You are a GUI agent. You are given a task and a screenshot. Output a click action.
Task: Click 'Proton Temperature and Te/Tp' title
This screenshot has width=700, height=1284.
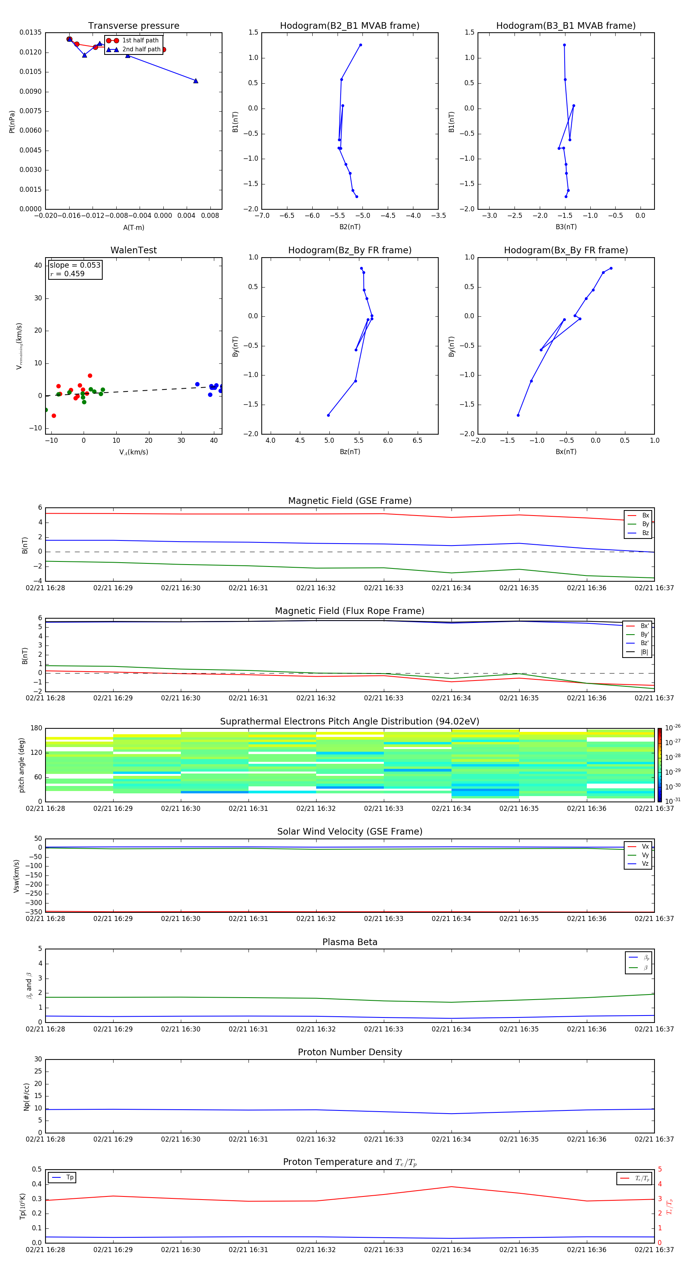(x=350, y=1162)
